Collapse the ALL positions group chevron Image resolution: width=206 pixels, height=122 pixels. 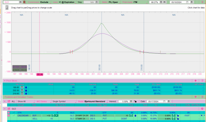coord(5,101)
